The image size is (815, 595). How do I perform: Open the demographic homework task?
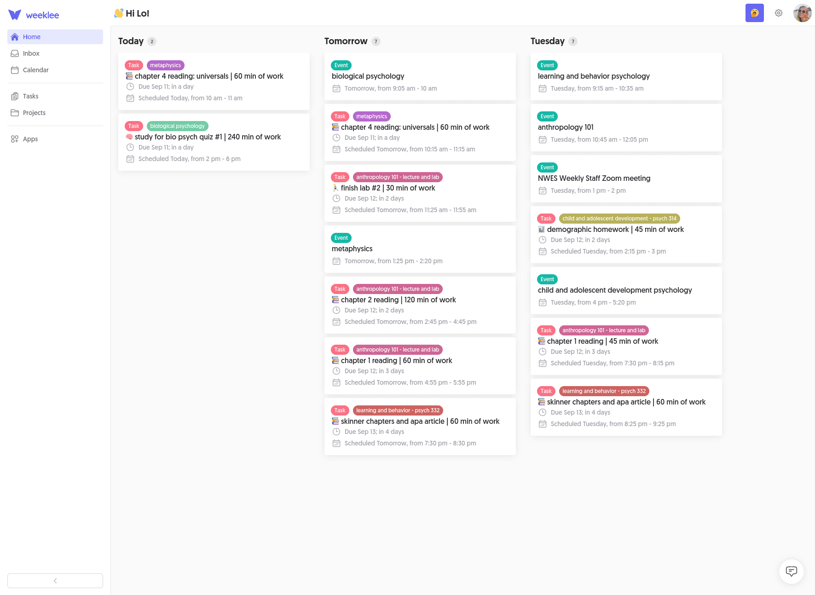coord(615,230)
